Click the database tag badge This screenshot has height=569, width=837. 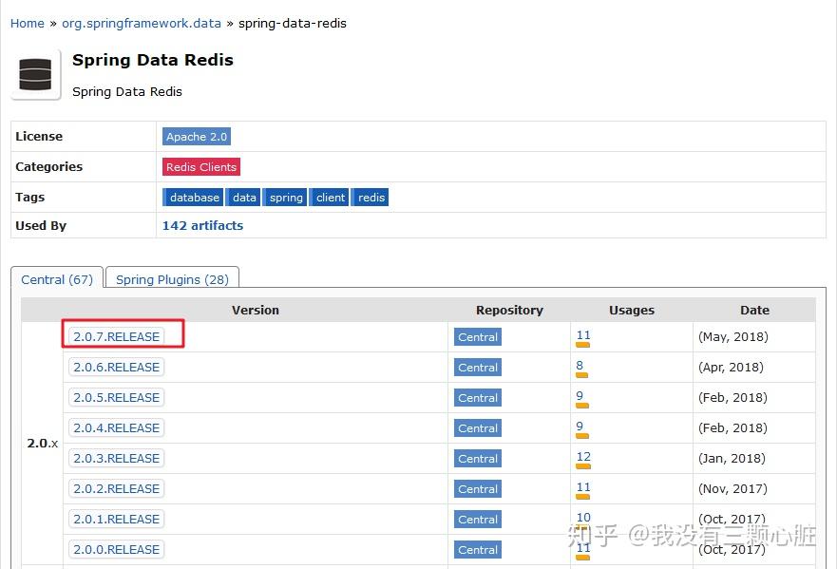pos(194,198)
